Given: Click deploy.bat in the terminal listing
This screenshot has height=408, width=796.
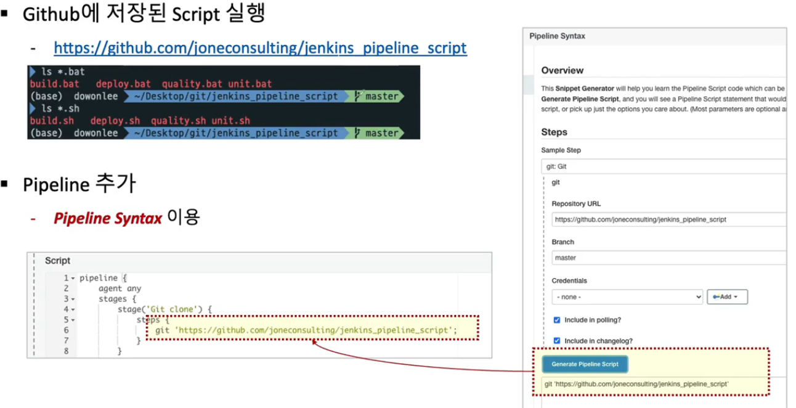Looking at the screenshot, I should 123,84.
